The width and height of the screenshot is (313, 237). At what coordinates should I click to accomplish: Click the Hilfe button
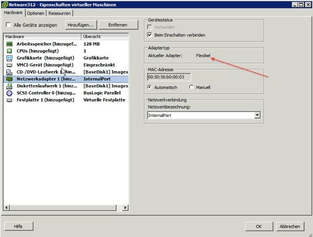click(18, 226)
